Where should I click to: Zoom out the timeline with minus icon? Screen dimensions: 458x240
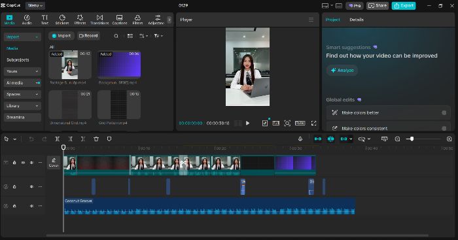click(397, 139)
